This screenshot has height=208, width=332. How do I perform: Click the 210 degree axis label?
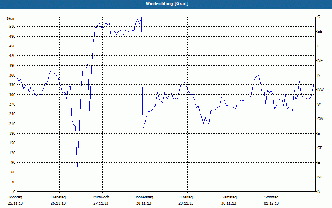(x=12, y=124)
